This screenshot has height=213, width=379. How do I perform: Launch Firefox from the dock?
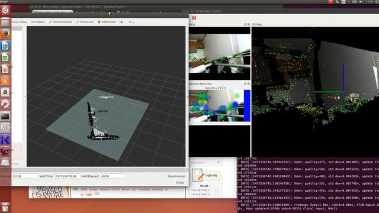5,34
